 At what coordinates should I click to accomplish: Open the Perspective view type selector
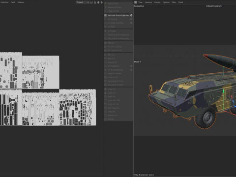point(139,6)
